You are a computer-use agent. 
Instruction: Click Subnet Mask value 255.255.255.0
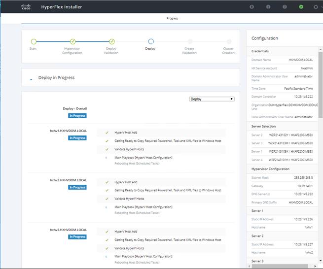tap(303, 177)
